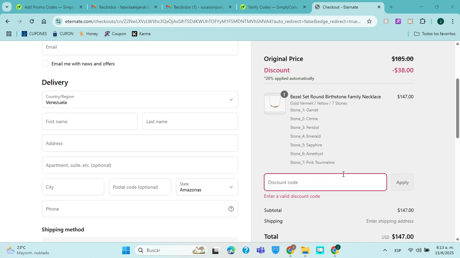The image size is (460, 258).
Task: Click the product title Bezel Set Round Birthstone Family Necklace
Action: click(335, 97)
